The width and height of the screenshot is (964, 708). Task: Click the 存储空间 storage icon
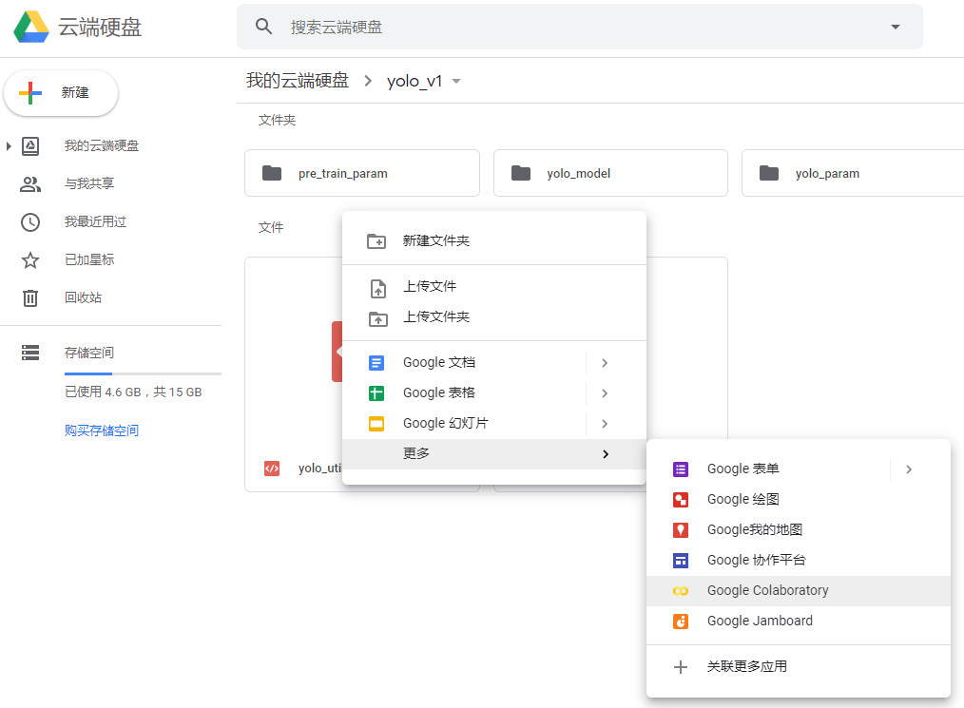30,353
